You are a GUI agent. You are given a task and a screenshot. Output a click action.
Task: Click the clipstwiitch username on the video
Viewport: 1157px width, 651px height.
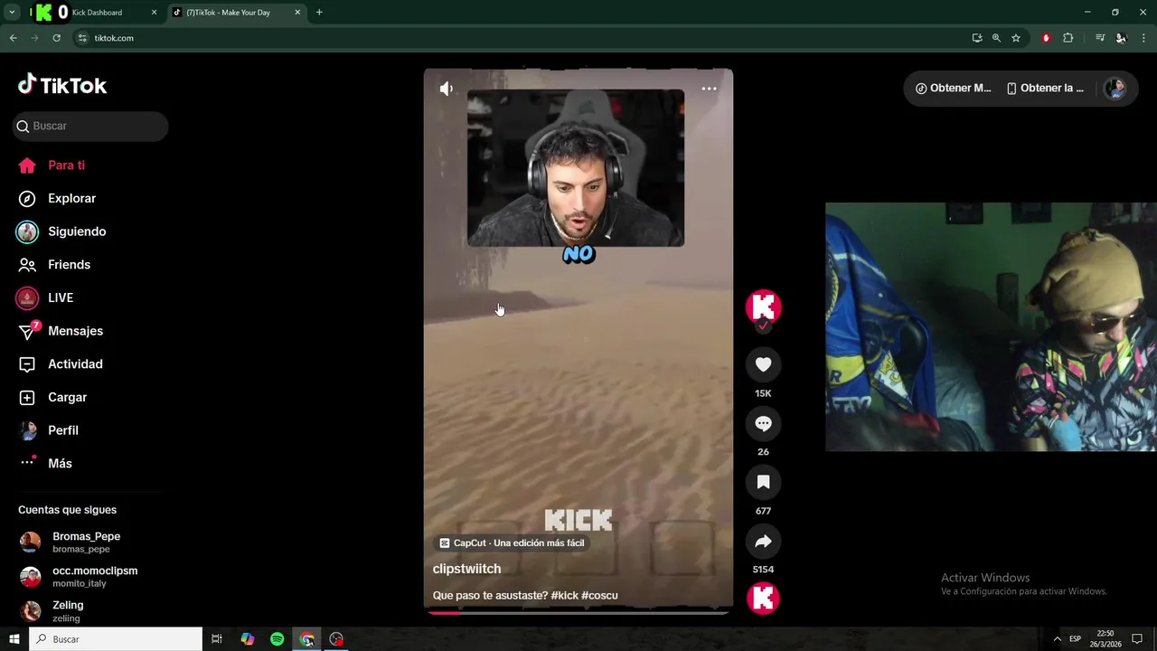pos(466,569)
